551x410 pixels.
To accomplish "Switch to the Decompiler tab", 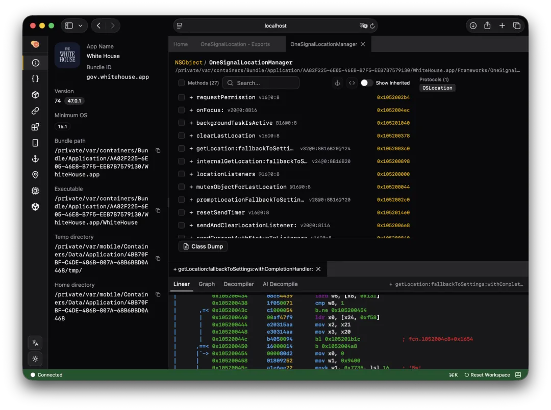I will tap(239, 284).
